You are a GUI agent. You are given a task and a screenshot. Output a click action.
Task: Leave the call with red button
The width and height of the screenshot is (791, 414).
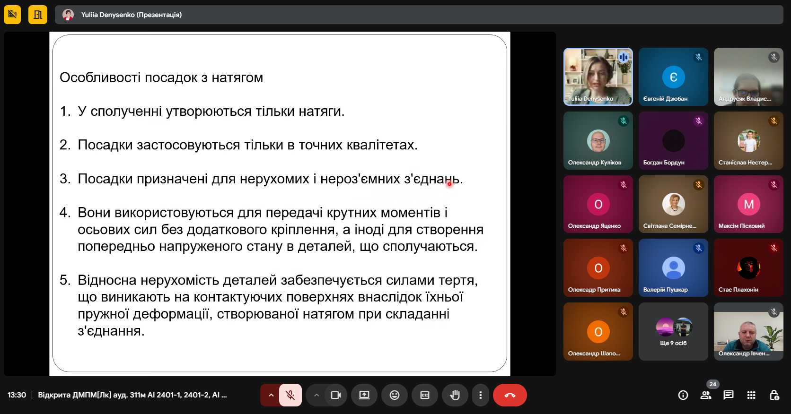point(510,395)
